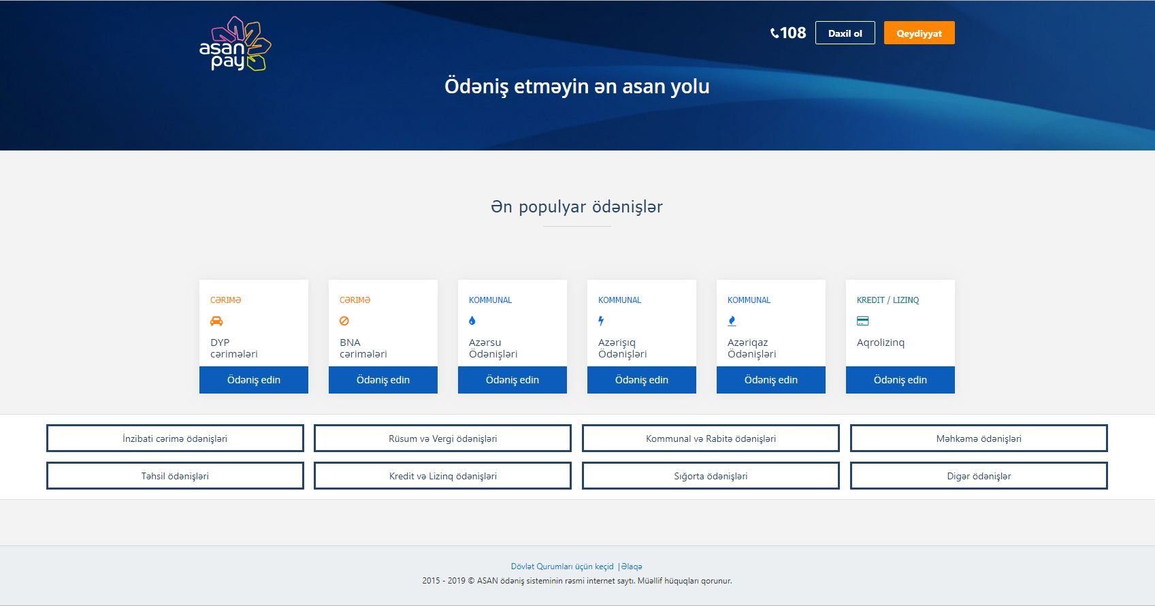Click the asan pay logo
Viewport: 1155px width, 606px height.
pyautogui.click(x=235, y=44)
